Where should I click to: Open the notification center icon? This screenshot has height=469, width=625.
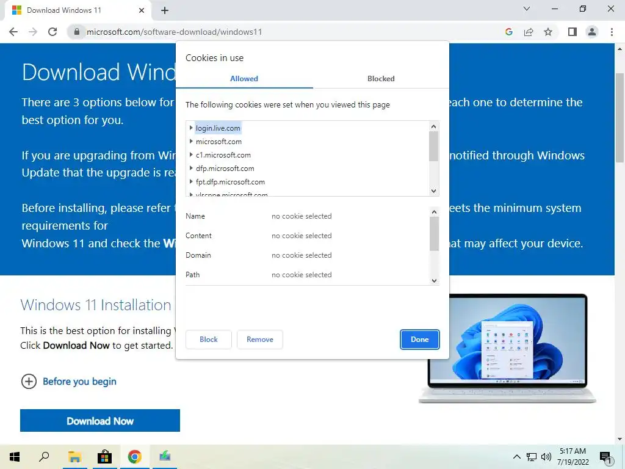pos(605,457)
